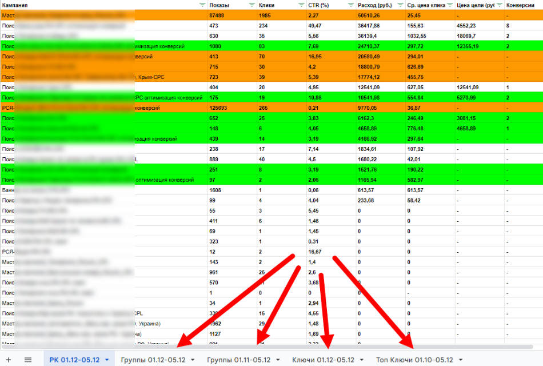Expand the Ключи 01.12-05.12 tab options arrow
Image resolution: width=543 pixels, height=366 pixels.
tap(361, 360)
